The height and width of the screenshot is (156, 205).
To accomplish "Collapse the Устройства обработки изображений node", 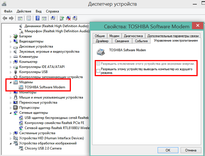I will point(10,144).
